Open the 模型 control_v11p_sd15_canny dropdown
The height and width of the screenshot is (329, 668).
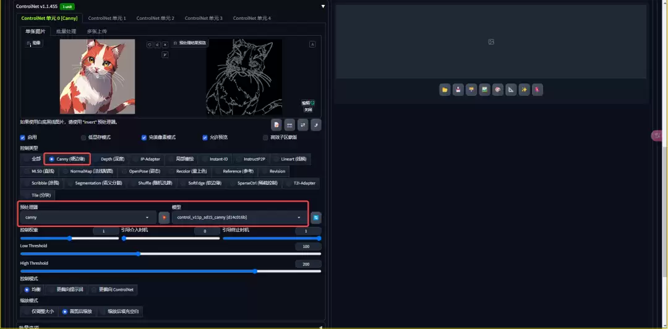pyautogui.click(x=239, y=217)
